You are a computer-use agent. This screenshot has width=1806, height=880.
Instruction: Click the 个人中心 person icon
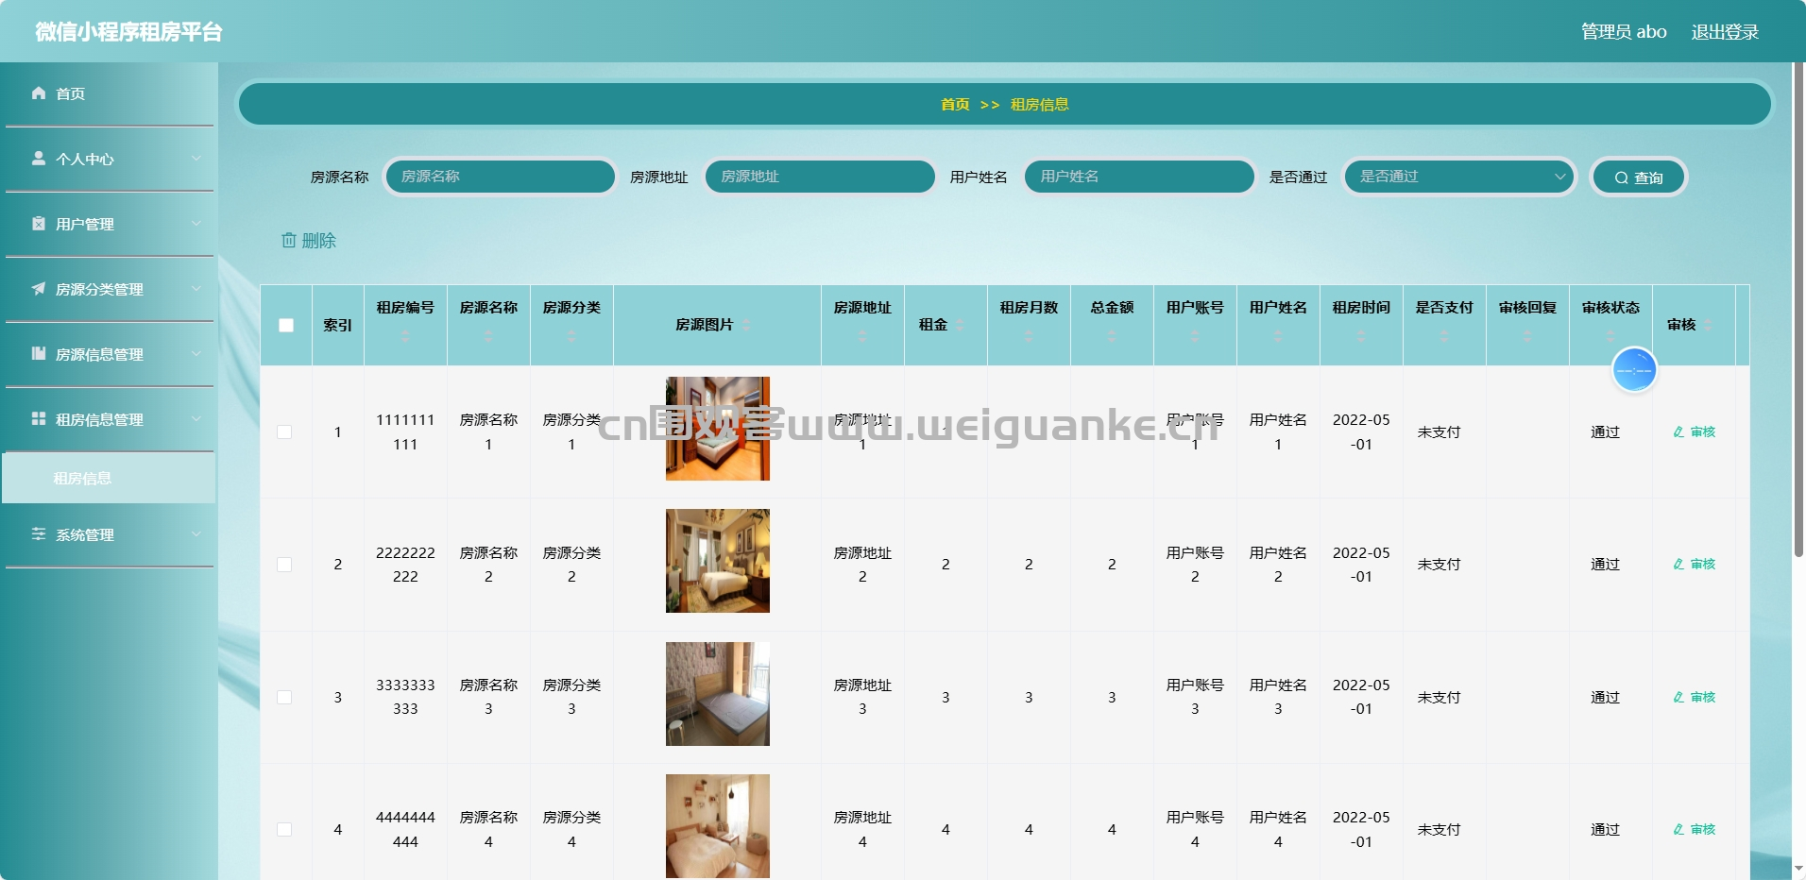(38, 158)
